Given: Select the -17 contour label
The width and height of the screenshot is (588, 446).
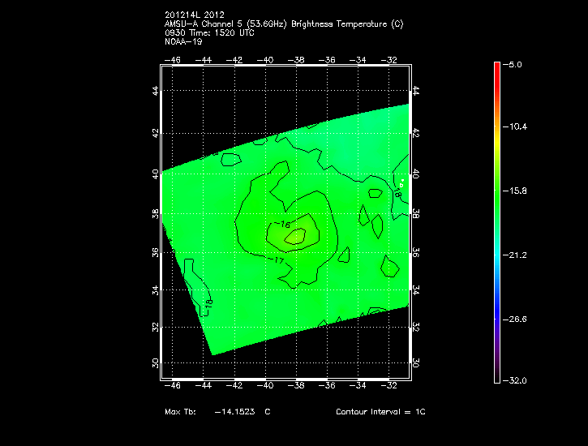Looking at the screenshot, I should click(278, 260).
